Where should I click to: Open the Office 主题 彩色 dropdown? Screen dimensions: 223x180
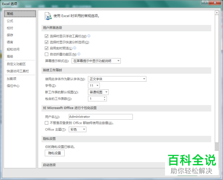click(x=78, y=130)
